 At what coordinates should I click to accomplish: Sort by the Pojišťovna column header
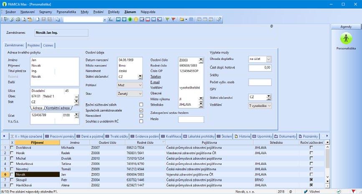[x=209, y=143]
